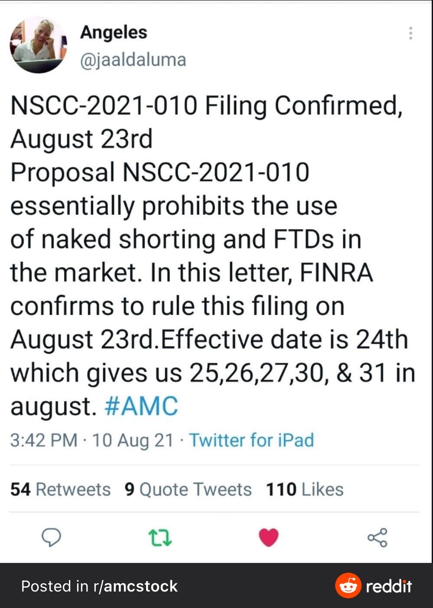Toggle the red heart like icon

pyautogui.click(x=269, y=538)
